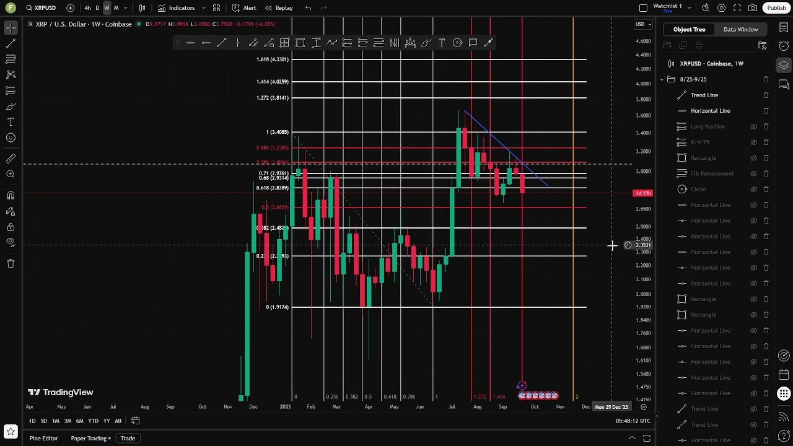Select the trend line drawing tool in left toolbar
Image resolution: width=793 pixels, height=446 pixels.
(x=11, y=43)
